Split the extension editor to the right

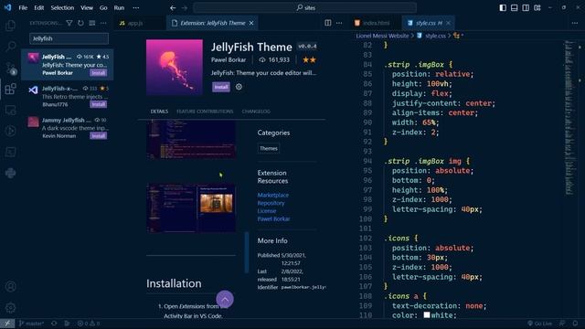tap(328, 23)
